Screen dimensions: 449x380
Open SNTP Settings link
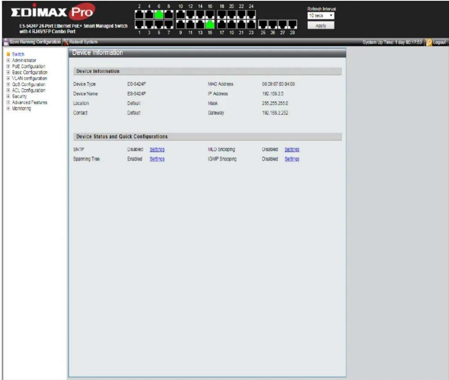(157, 149)
